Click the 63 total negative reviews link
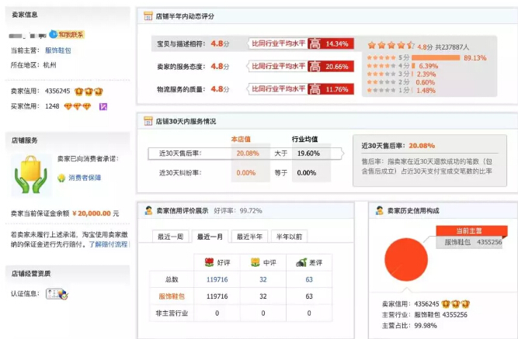The height and width of the screenshot is (339, 518). 309,279
